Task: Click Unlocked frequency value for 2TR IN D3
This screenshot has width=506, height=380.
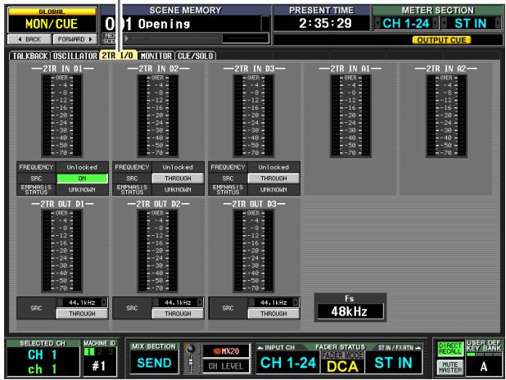Action: coord(273,167)
